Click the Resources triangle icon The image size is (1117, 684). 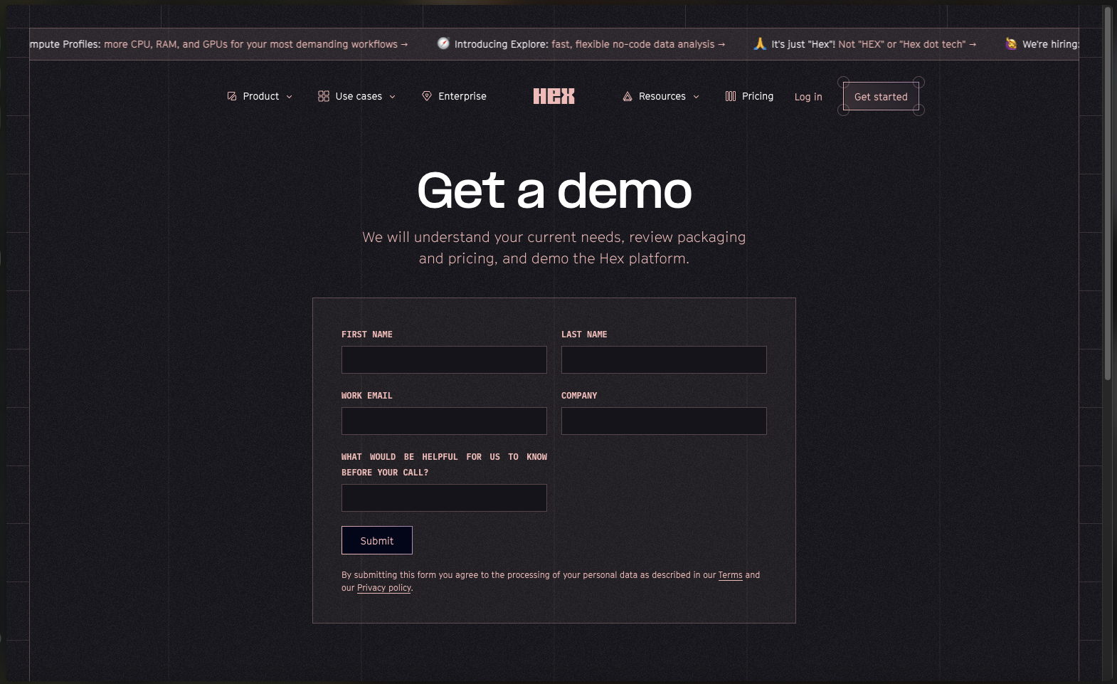click(x=628, y=96)
